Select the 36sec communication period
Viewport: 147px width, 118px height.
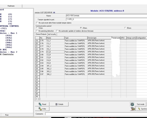pos(125,28)
